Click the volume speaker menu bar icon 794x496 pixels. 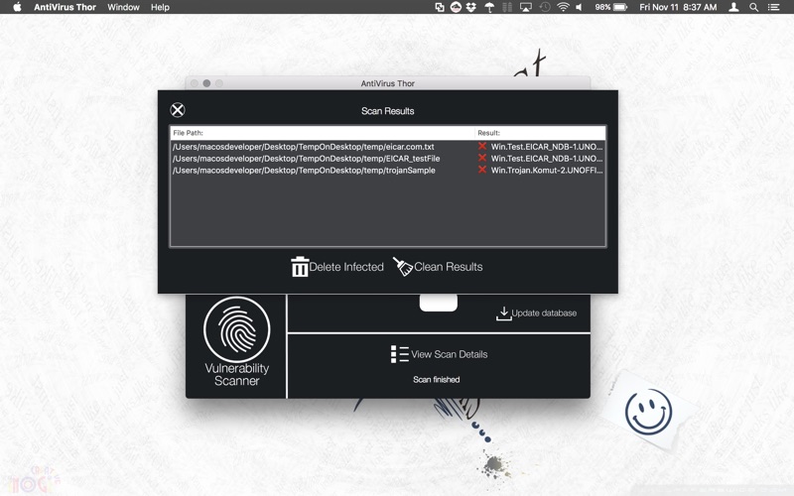click(580, 7)
